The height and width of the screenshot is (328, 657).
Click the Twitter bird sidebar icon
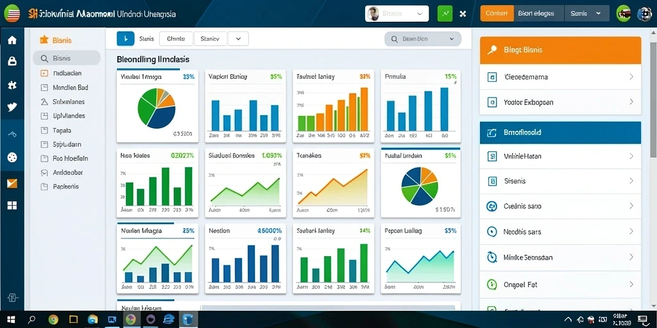pyautogui.click(x=12, y=107)
